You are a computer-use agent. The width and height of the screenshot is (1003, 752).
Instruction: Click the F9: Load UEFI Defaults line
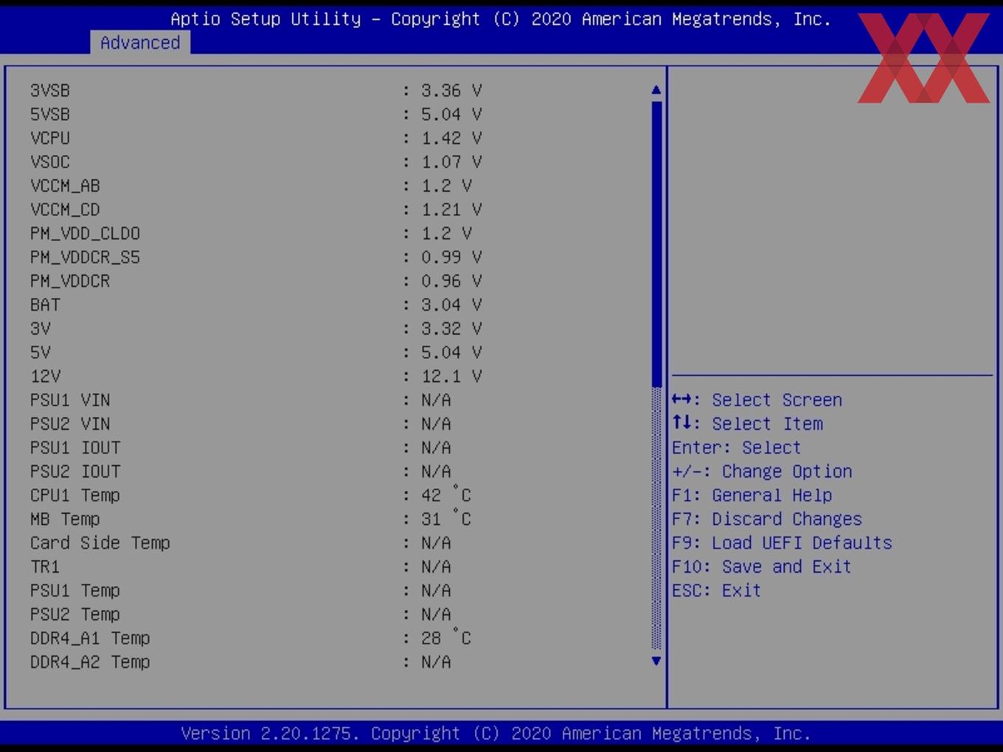click(782, 543)
